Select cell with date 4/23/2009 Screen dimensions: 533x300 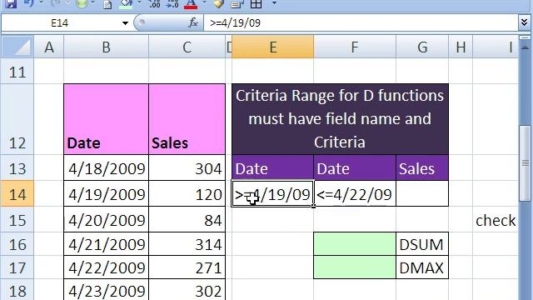click(106, 290)
